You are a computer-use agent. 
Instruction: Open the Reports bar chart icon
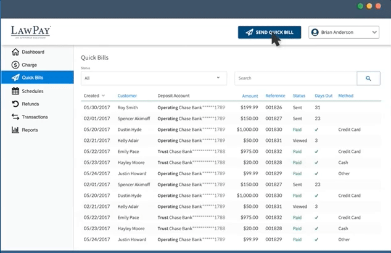[15, 130]
